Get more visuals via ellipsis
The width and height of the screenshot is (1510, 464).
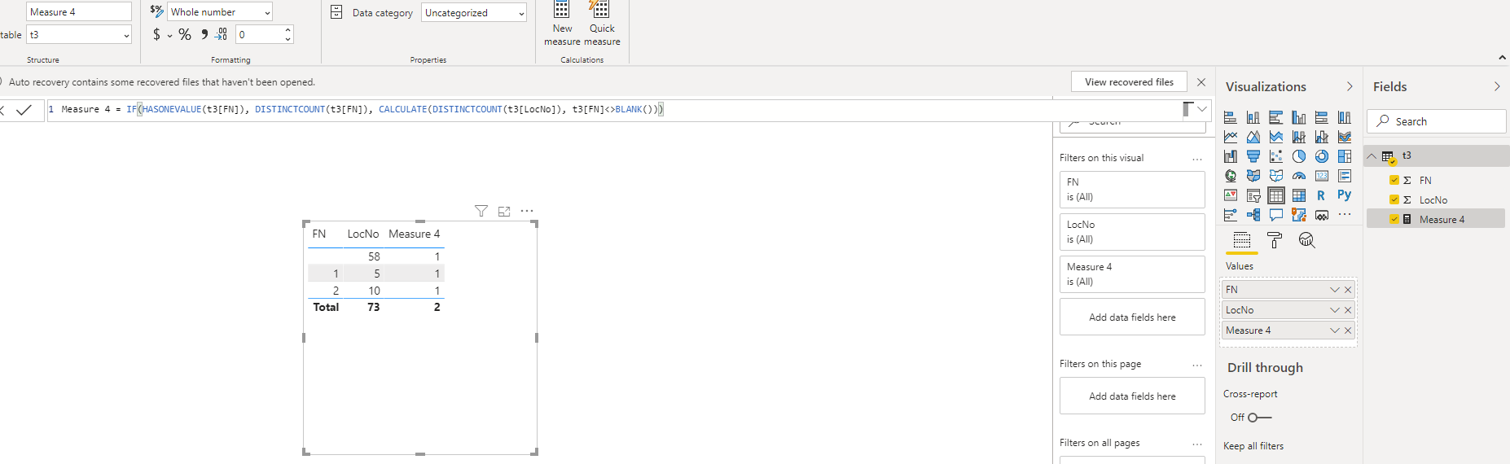click(x=1345, y=215)
